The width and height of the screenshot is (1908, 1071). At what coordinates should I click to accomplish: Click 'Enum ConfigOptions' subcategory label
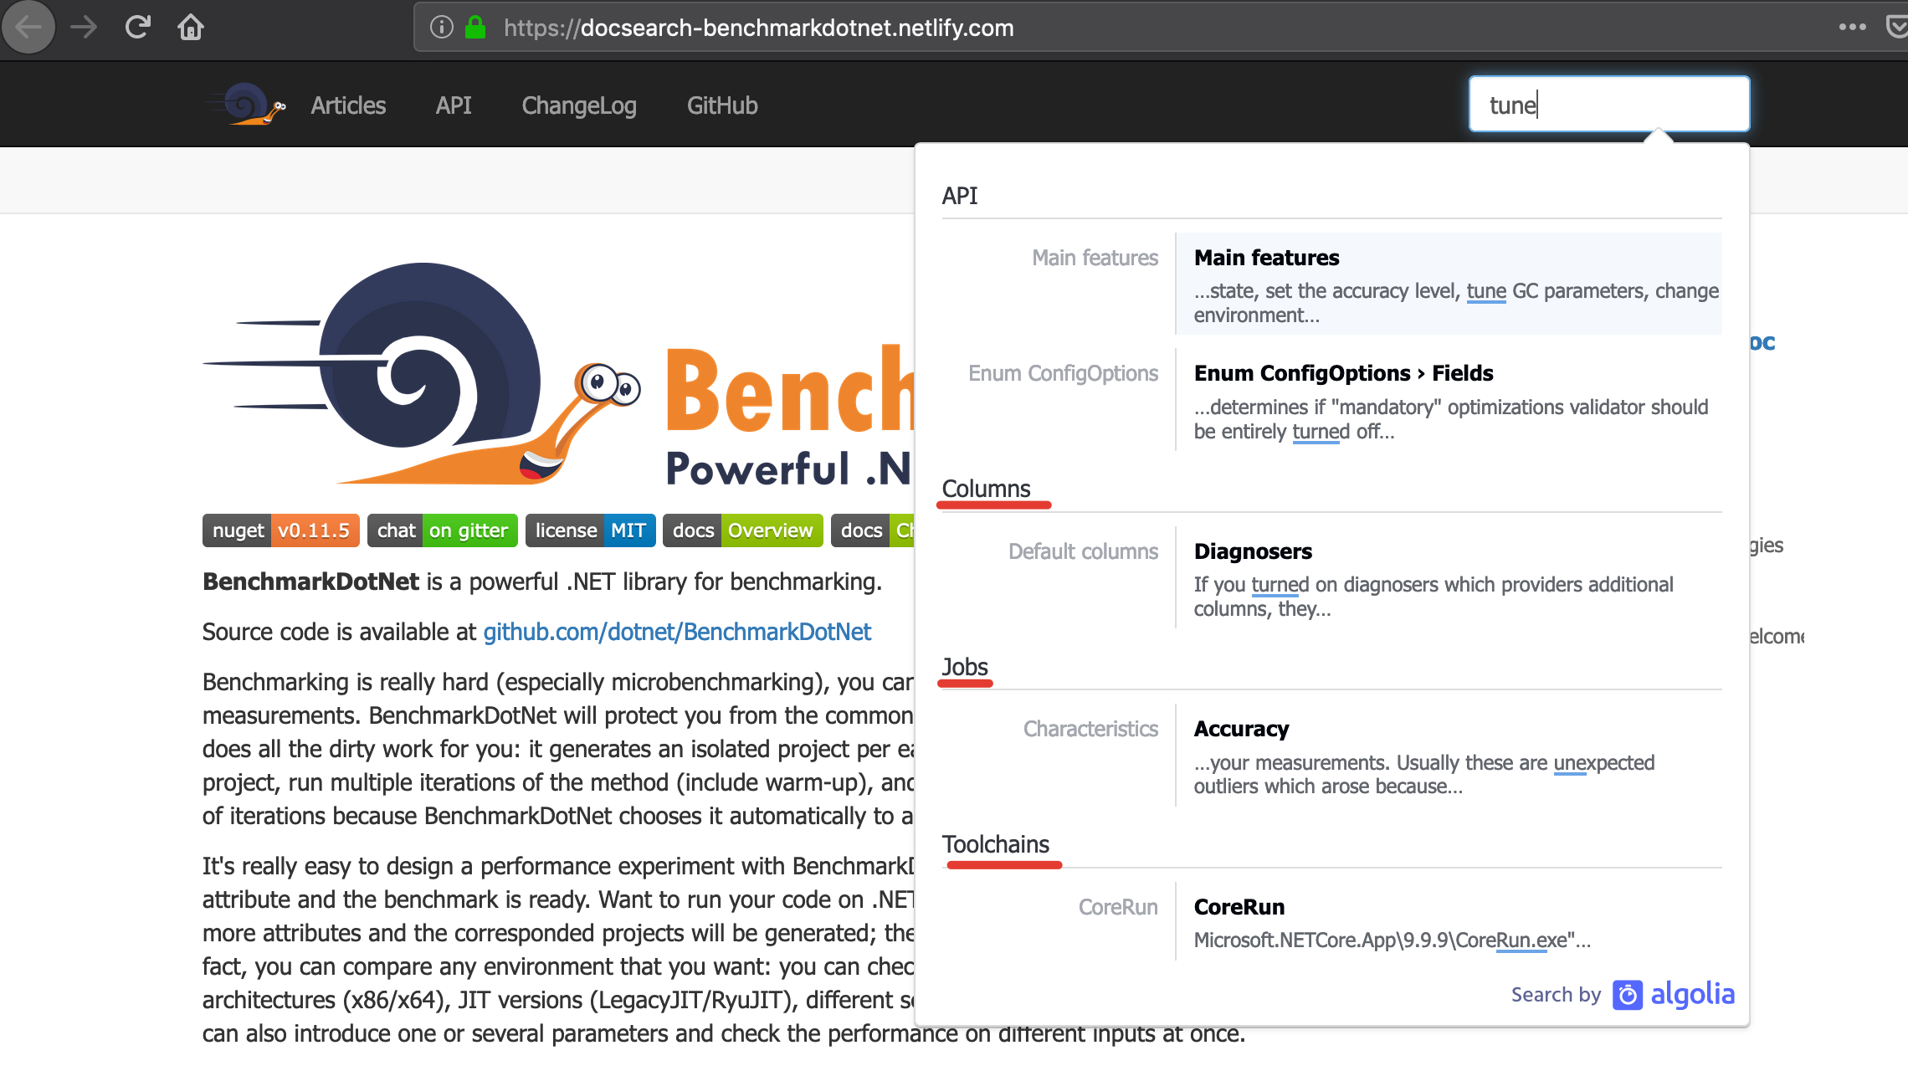pos(1063,373)
